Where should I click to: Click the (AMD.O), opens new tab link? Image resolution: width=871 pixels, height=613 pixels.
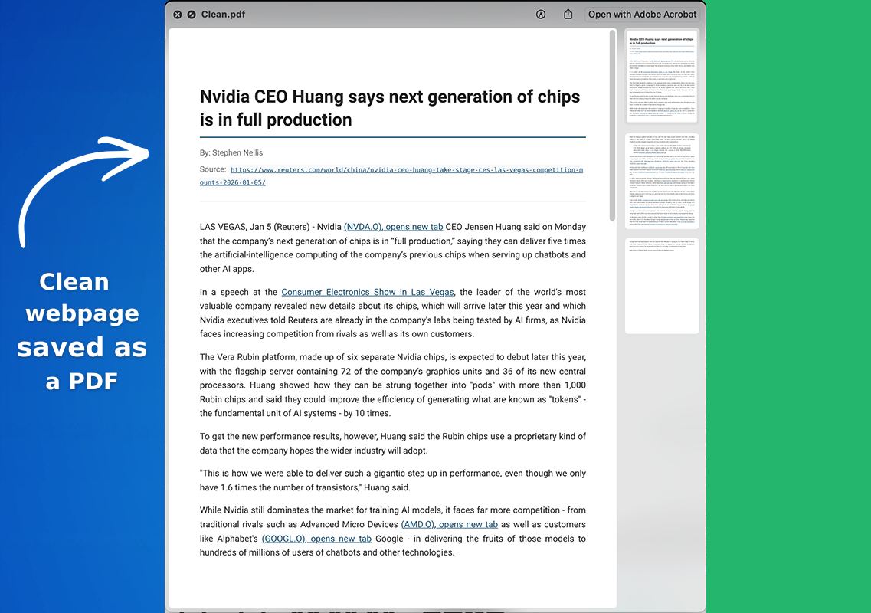click(450, 525)
